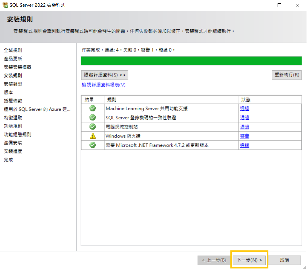Click the 需要 Microsoft .NET Framework 4.7.2 rule text

click(157, 145)
